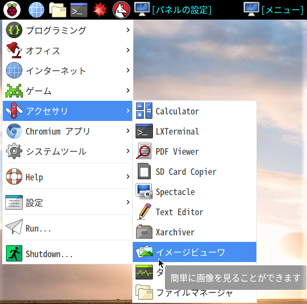307x304 pixels.
Task: Expand the インターネット submenu
Action: point(67,70)
